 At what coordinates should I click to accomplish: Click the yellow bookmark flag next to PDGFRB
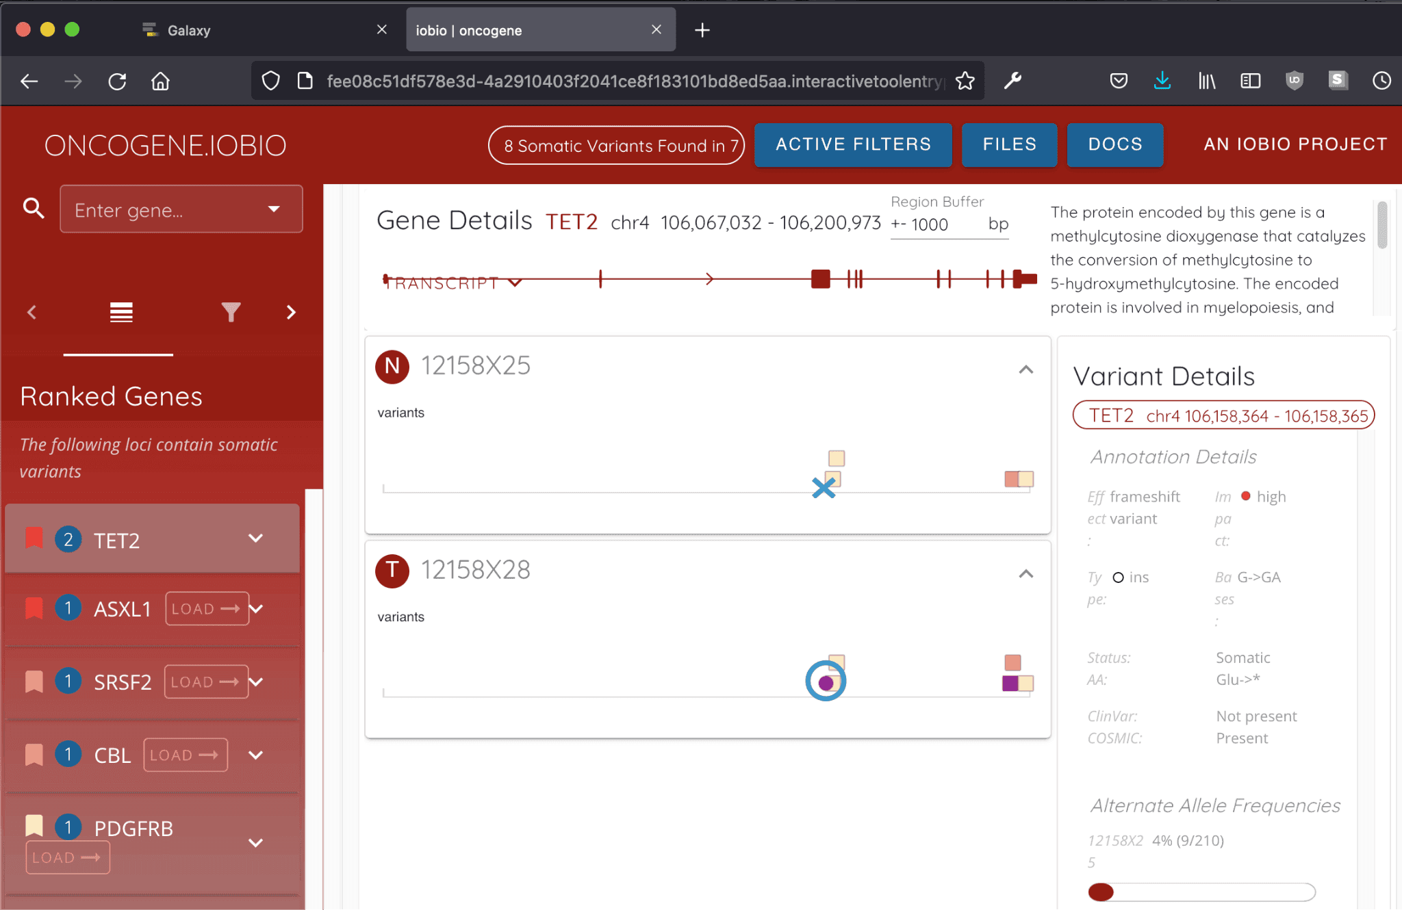click(x=34, y=826)
